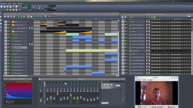Open the controller rack
The width and height of the screenshot is (193, 108).
click(x=20, y=10)
